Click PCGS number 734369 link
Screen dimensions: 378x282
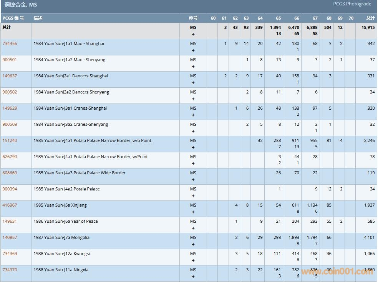click(10, 254)
